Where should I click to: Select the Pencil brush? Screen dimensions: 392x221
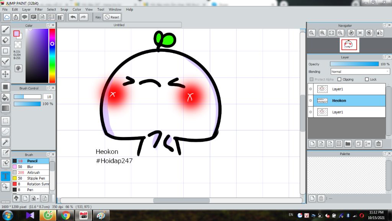point(31,161)
